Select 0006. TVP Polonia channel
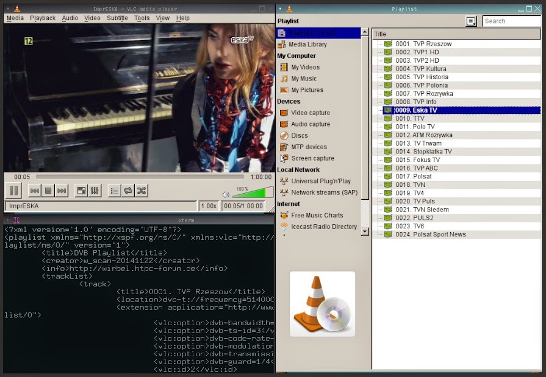This screenshot has height=377, width=546. (x=456, y=85)
